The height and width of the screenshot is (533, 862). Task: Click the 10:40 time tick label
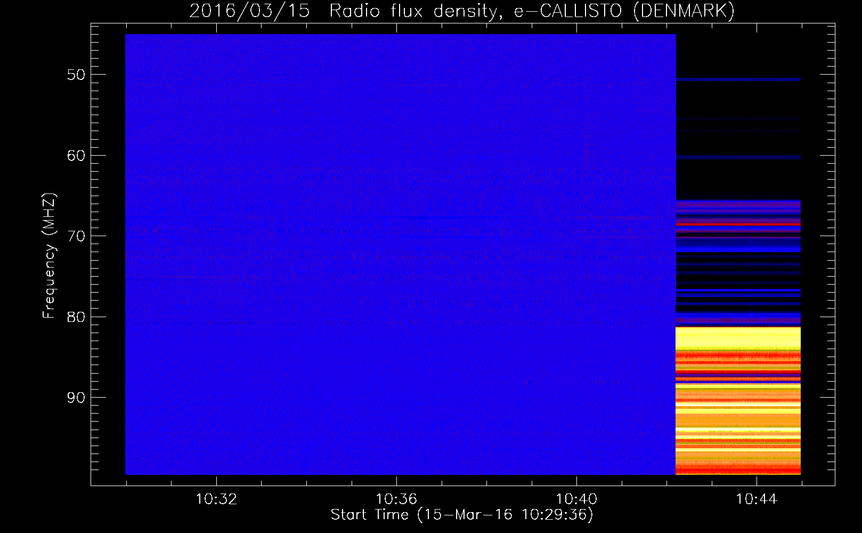(576, 499)
